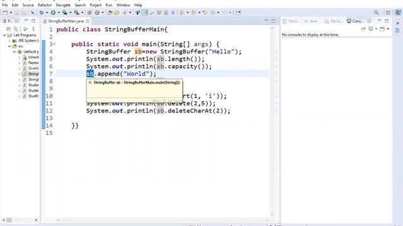The width and height of the screenshot is (403, 226).
Task: Open the Edit menu
Action: pyautogui.click(x=15, y=5)
